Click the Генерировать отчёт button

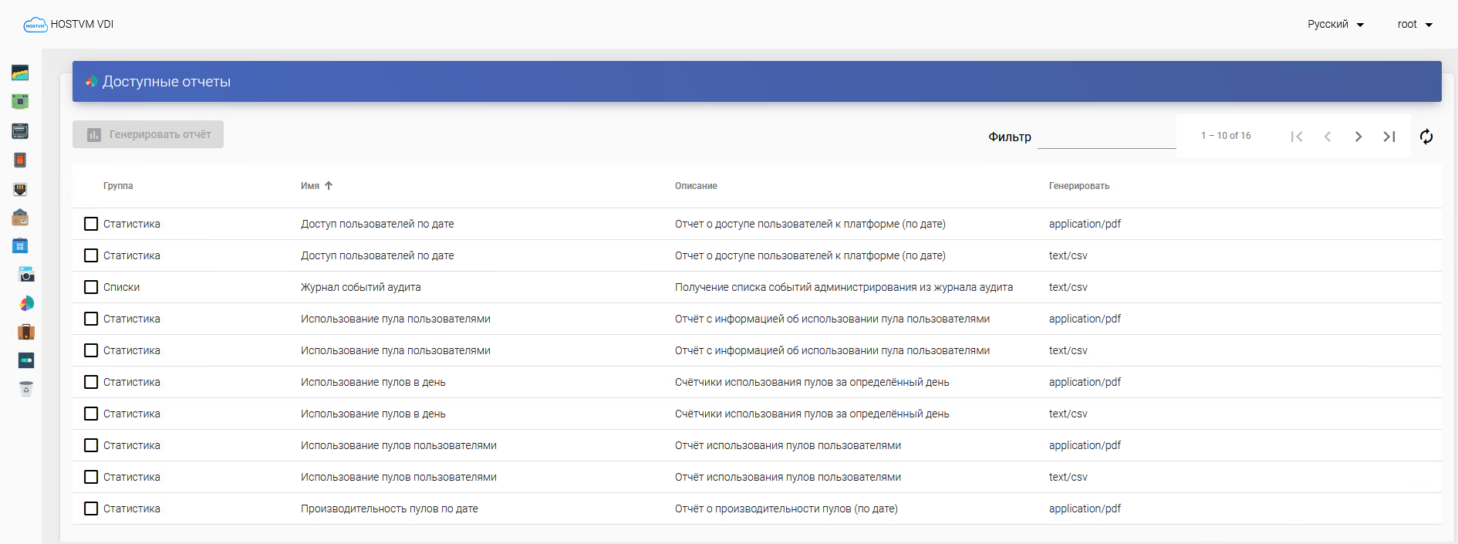click(x=148, y=134)
